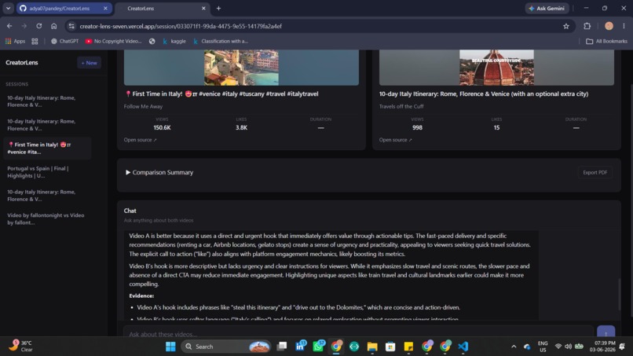
Task: Open the All Bookmarks folder
Action: click(606, 41)
